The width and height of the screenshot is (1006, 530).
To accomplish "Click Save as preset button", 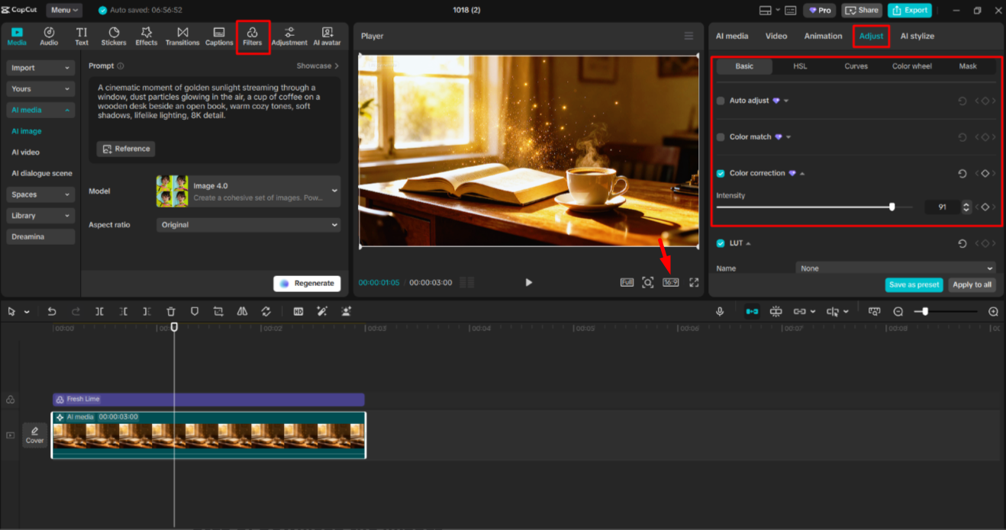I will tap(914, 284).
